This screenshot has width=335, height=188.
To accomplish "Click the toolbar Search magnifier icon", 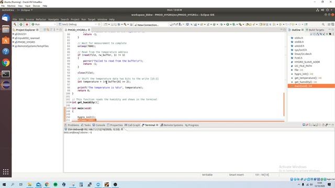I will (x=323, y=25).
